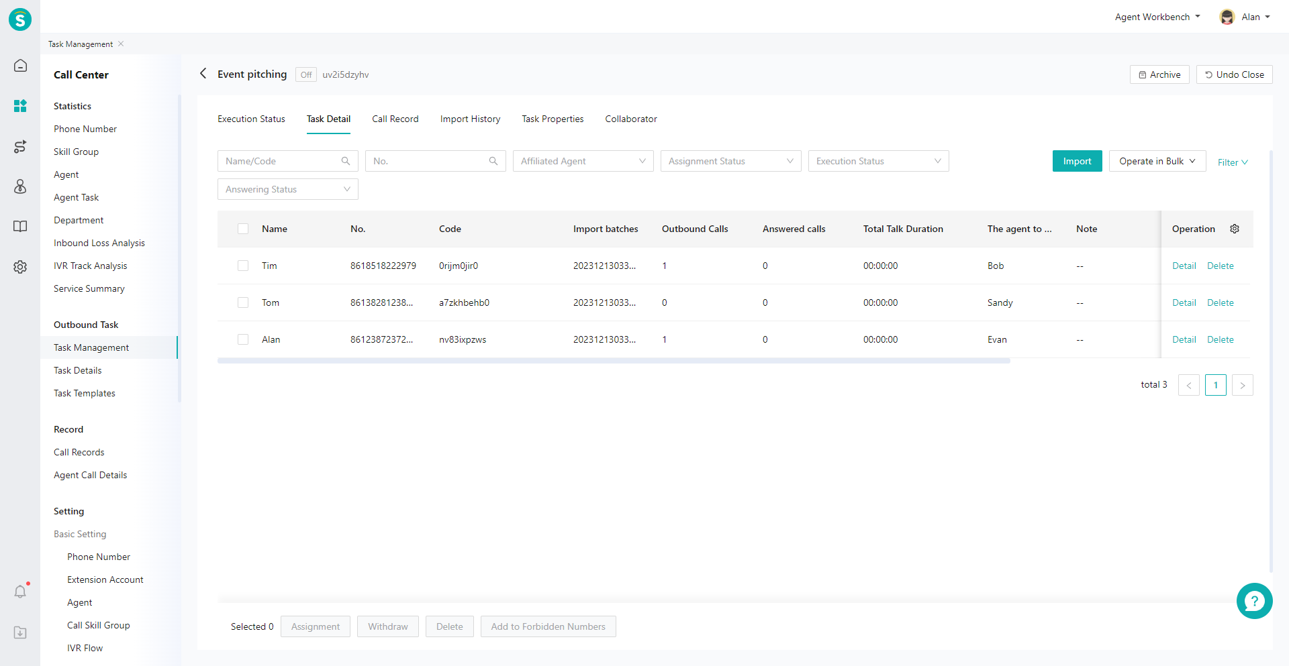The width and height of the screenshot is (1289, 666).
Task: Open the Execution Status filter dropdown
Action: click(x=878, y=161)
